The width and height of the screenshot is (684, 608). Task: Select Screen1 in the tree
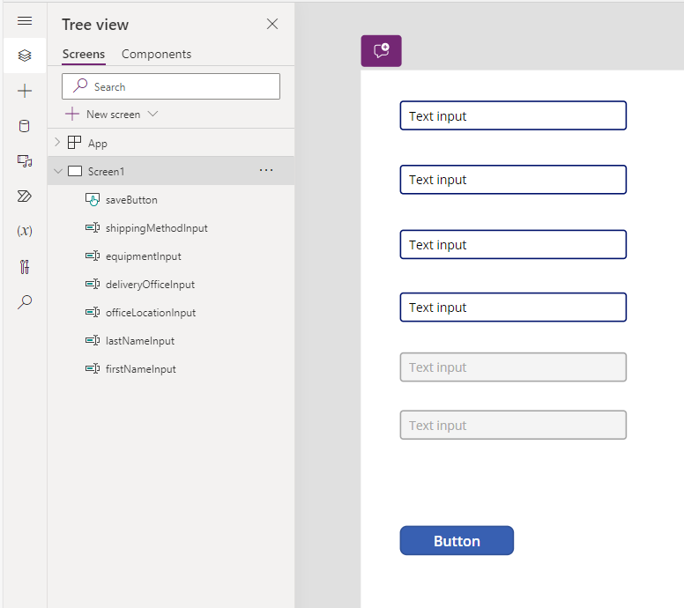[x=171, y=171]
